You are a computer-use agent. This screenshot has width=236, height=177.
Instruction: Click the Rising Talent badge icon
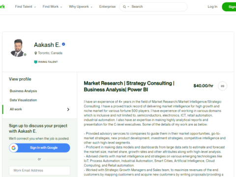[35, 62]
